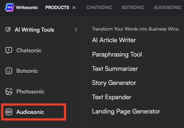Click the Botsonic smiley face icon

tap(9, 71)
